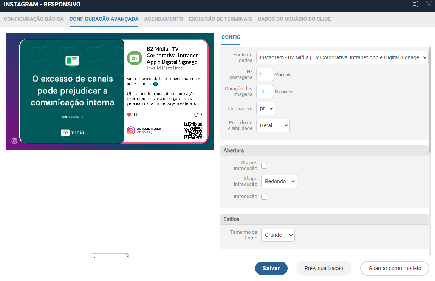Screen dimensions: 435x281
Task: Click Guardar como modelo button
Action: point(395,268)
